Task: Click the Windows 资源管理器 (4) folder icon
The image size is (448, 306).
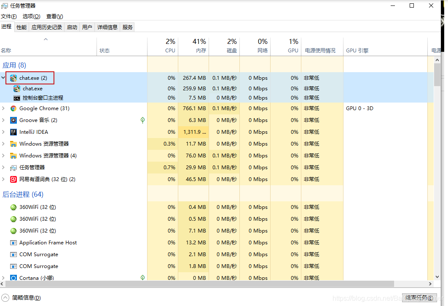Action: click(13, 156)
